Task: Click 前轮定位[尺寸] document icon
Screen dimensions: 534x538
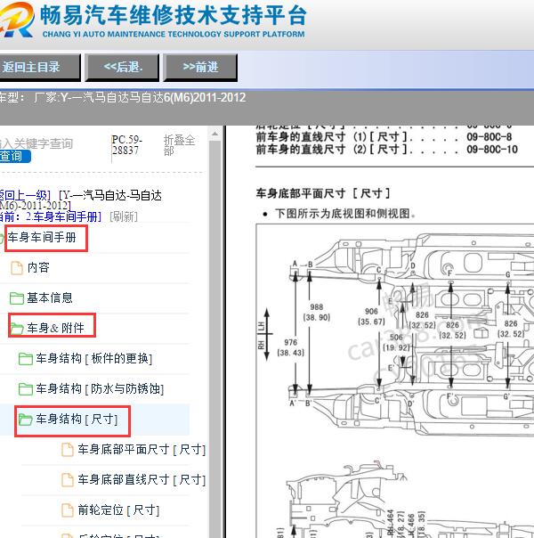Action: 68,510
